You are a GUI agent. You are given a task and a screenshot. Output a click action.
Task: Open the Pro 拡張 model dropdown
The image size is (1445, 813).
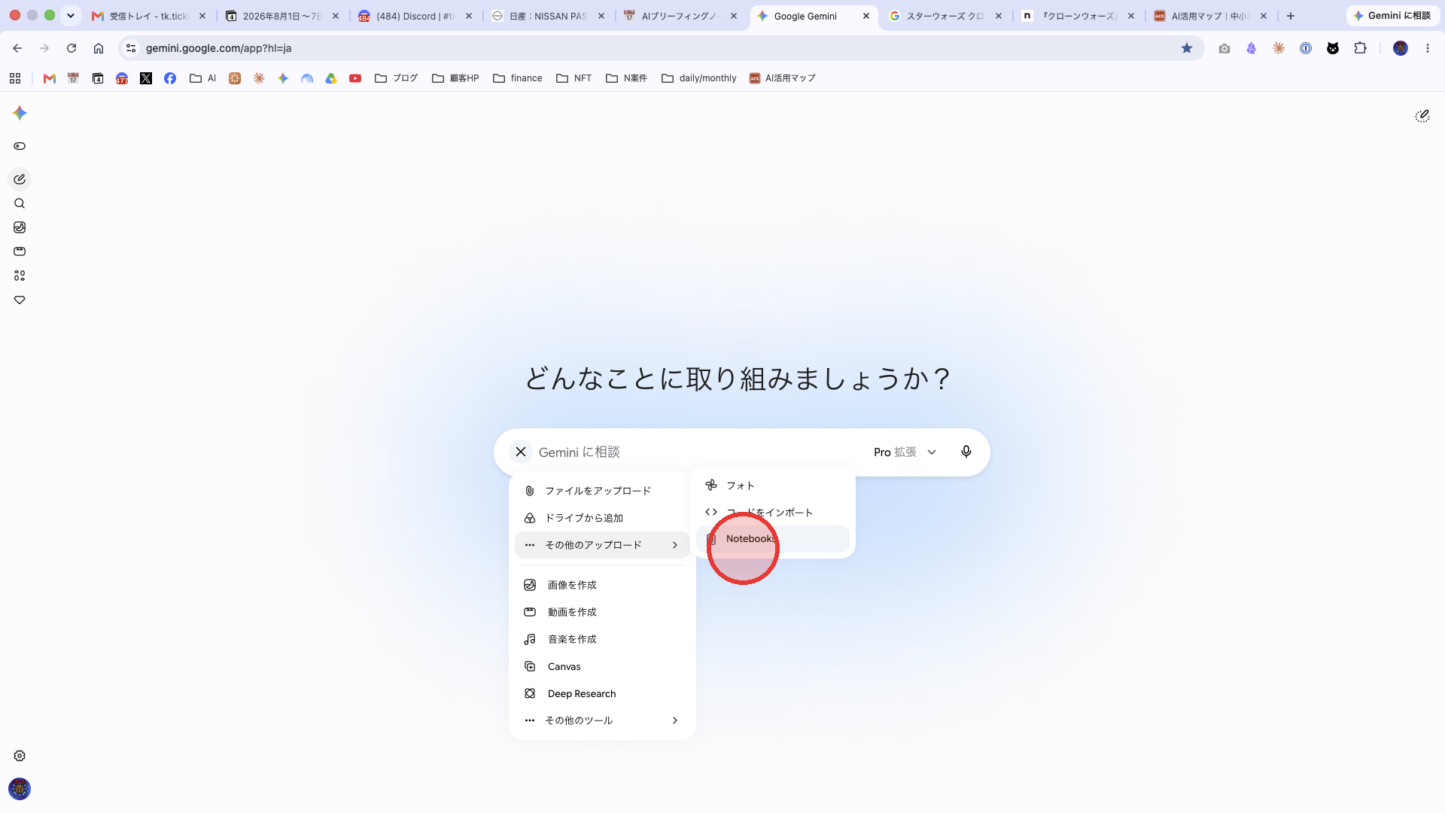coord(905,452)
